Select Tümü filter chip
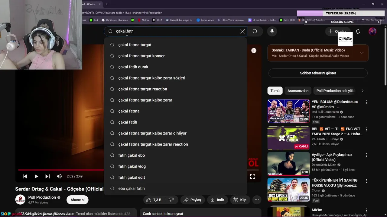 [x=275, y=91]
